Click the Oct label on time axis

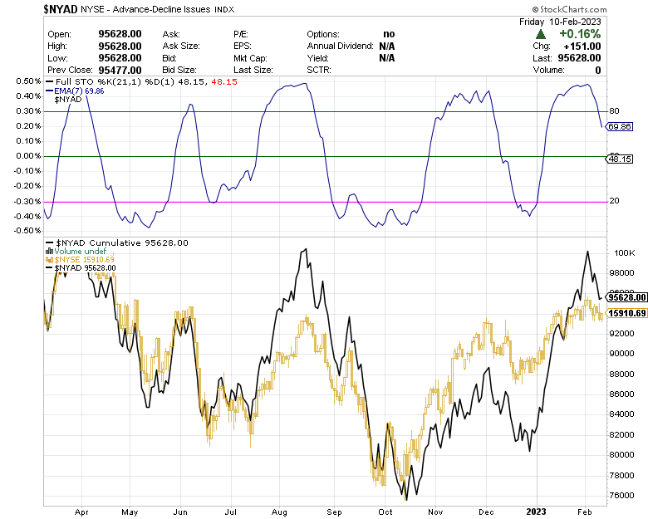(x=385, y=514)
